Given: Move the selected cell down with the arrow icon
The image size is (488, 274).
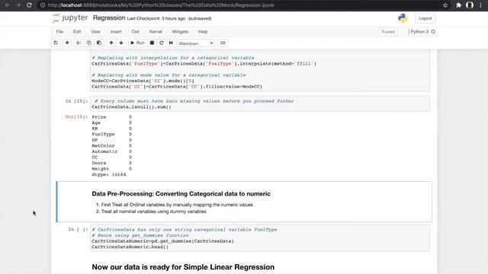Looking at the screenshot, I should click(121, 43).
